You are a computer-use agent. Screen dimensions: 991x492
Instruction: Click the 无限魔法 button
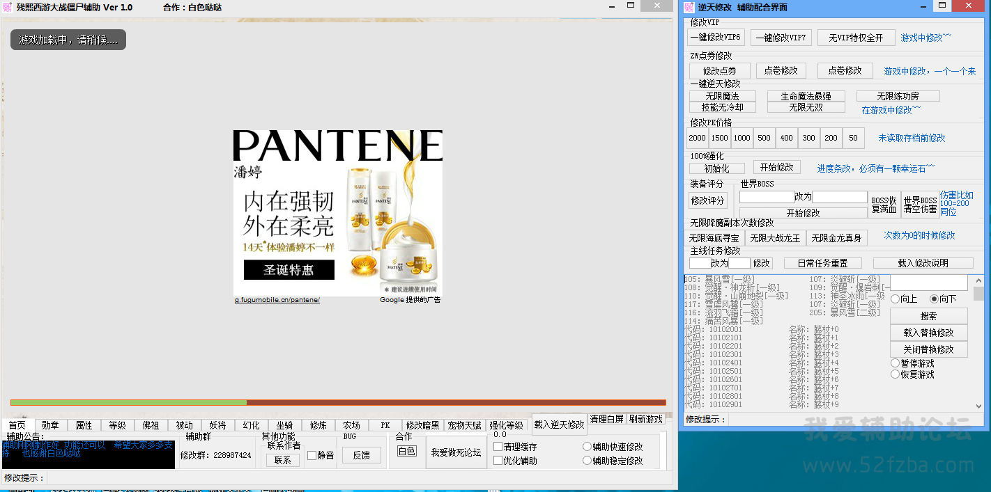coord(722,96)
